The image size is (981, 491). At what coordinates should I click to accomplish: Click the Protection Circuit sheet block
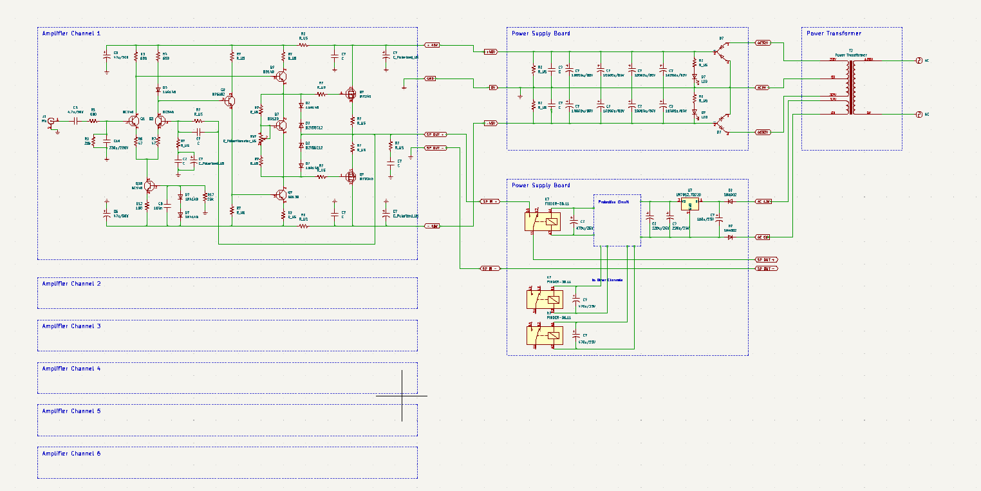[x=617, y=220]
